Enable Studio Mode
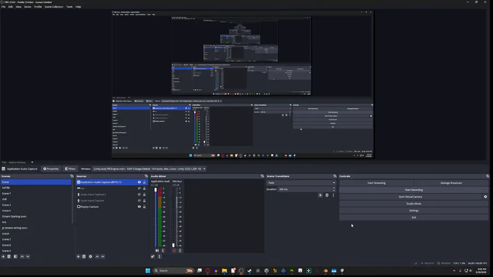This screenshot has width=493, height=277. (414, 204)
